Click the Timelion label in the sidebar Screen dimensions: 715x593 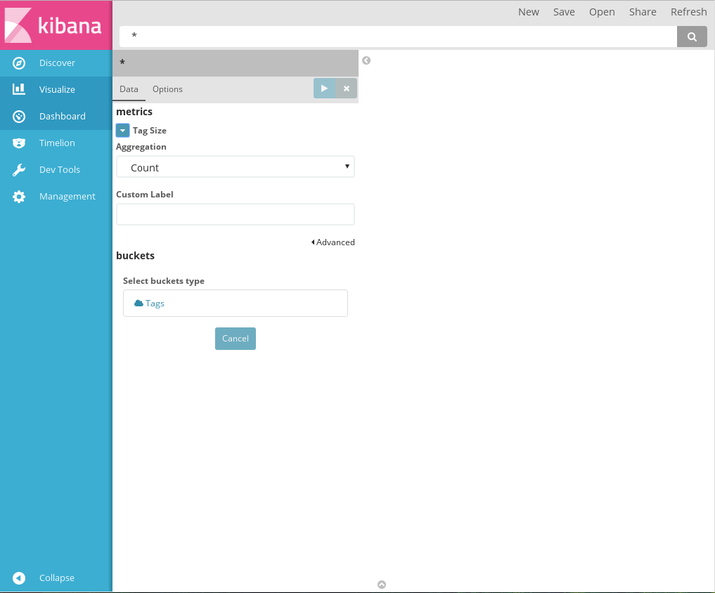(57, 143)
